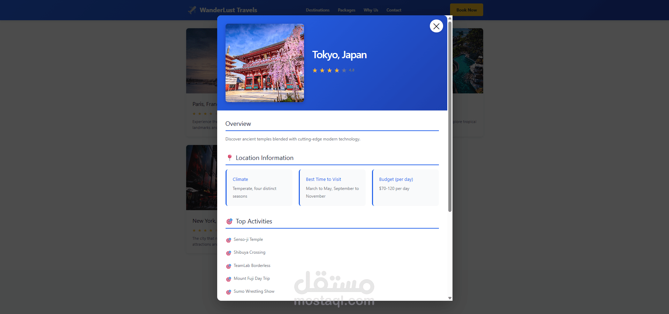Click the Top Activities target icon
669x314 pixels.
click(x=229, y=221)
